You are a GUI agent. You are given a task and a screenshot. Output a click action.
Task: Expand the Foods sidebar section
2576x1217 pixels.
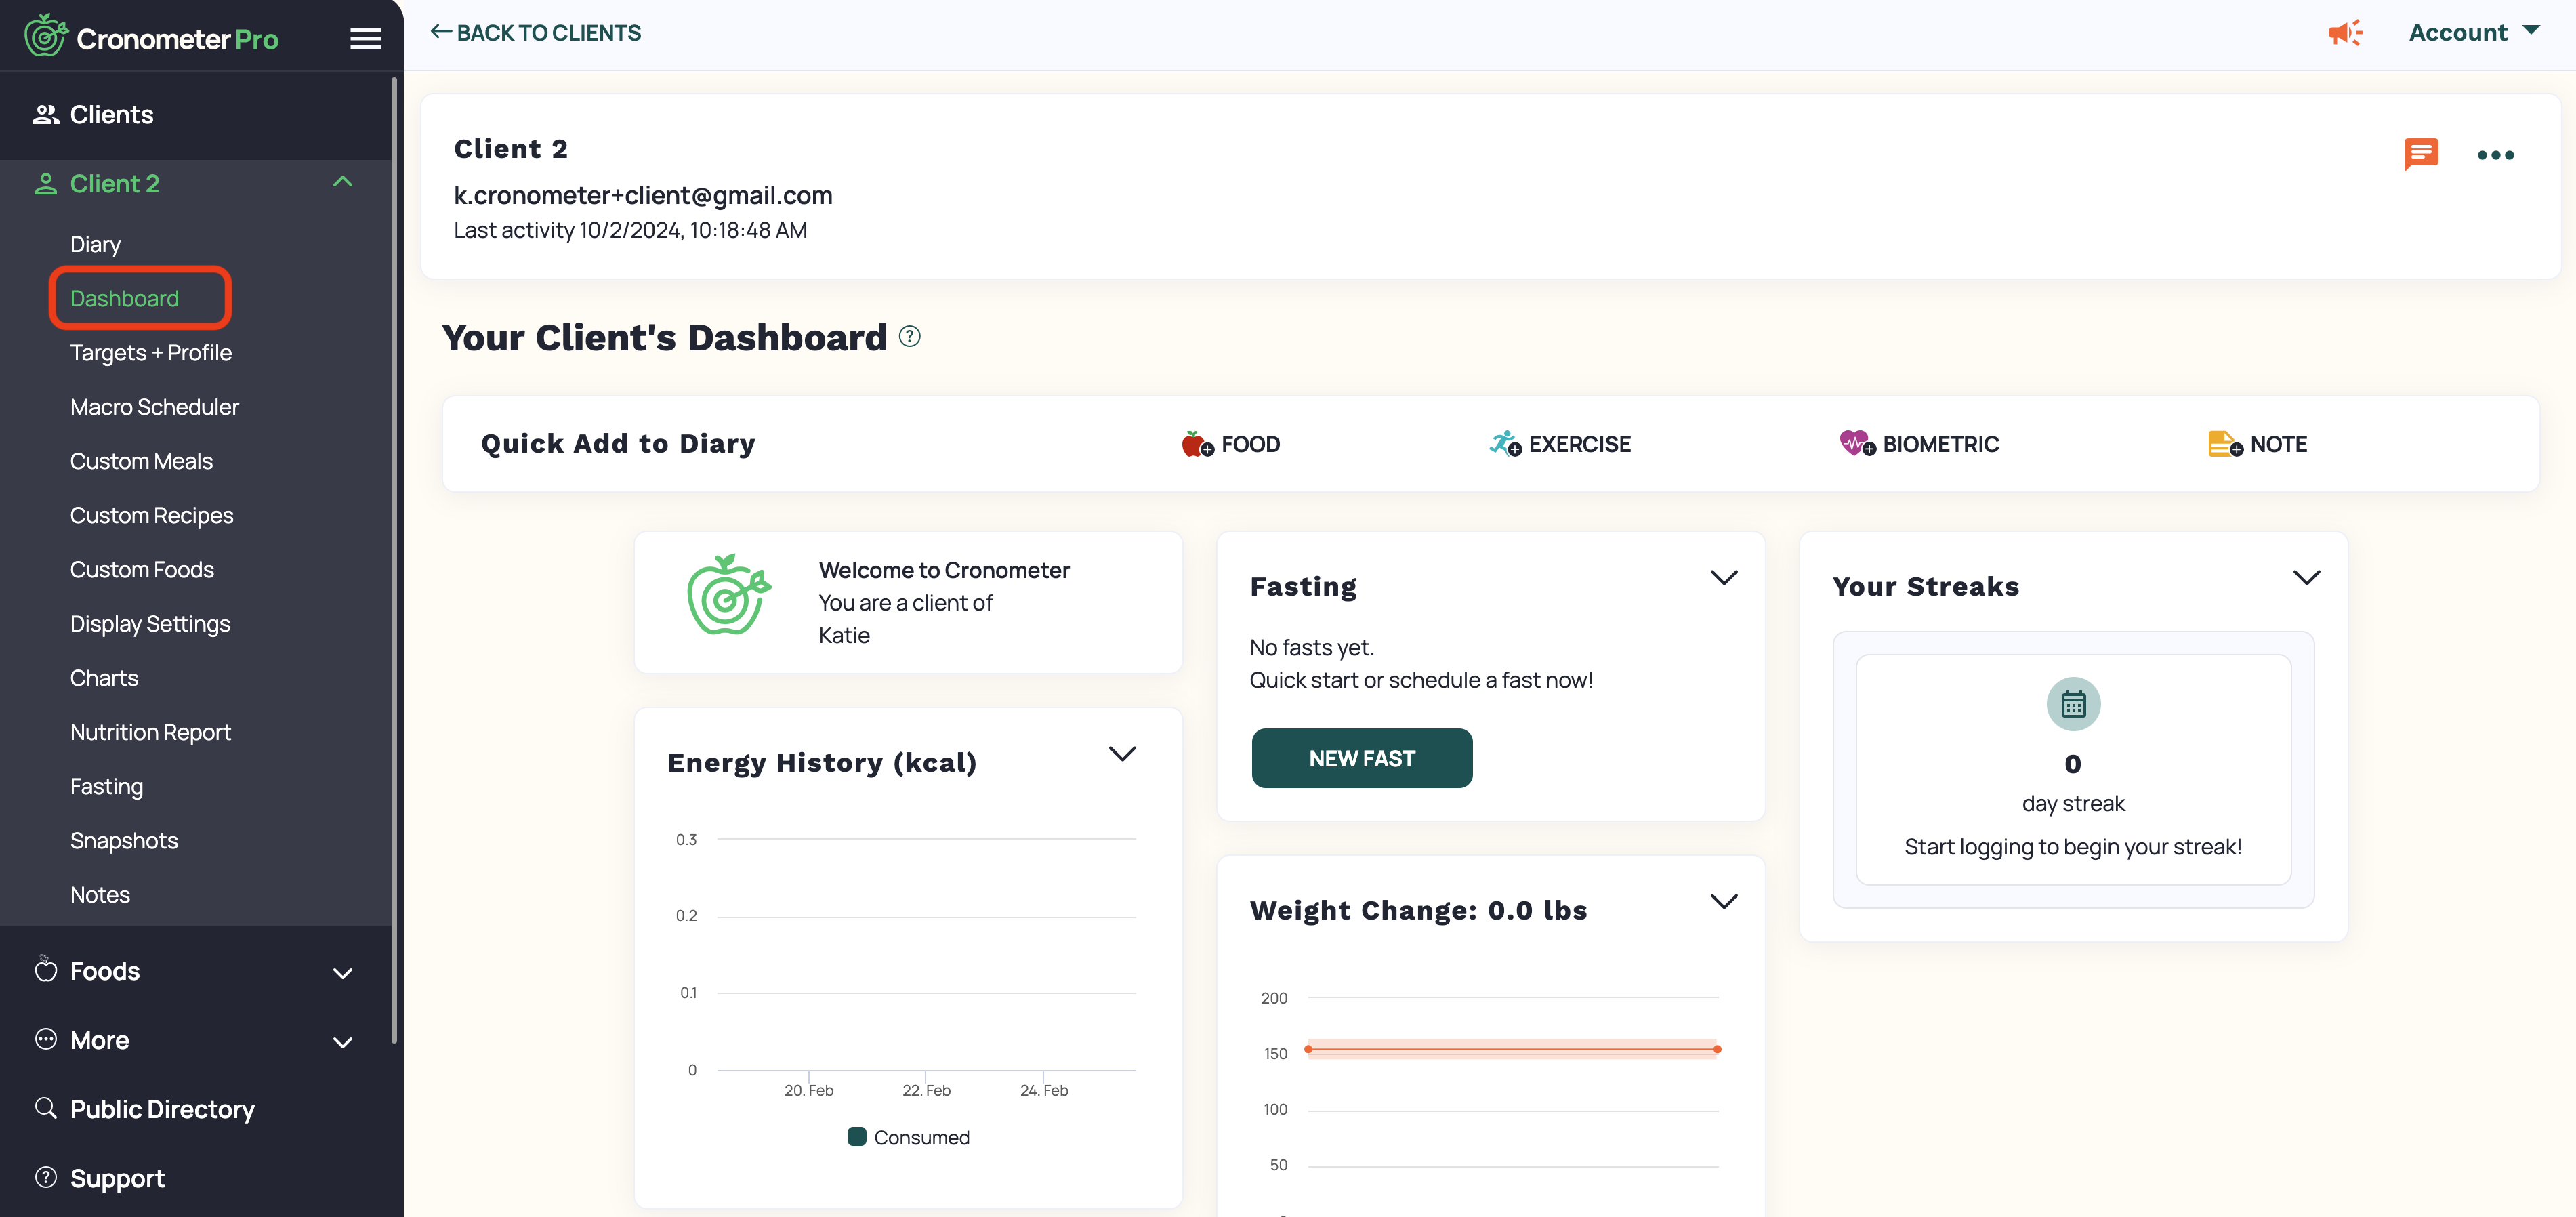point(343,973)
